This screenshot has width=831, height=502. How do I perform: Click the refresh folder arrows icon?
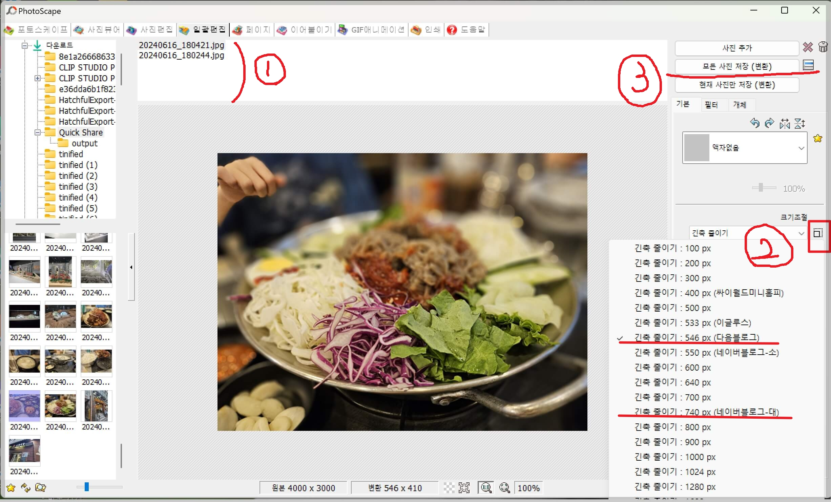[25, 487]
